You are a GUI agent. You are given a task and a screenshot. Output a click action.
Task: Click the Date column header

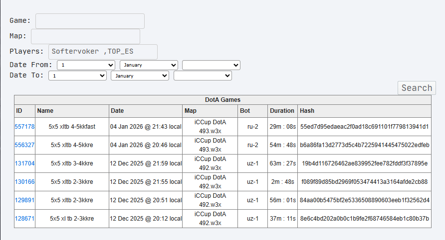pyautogui.click(x=117, y=111)
